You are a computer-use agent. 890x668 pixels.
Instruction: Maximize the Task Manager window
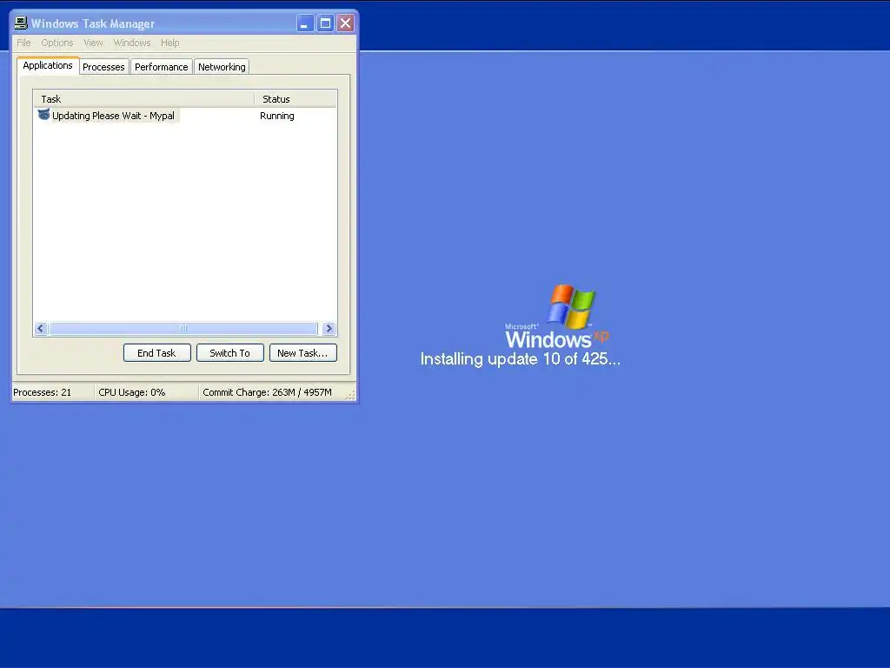click(x=325, y=23)
